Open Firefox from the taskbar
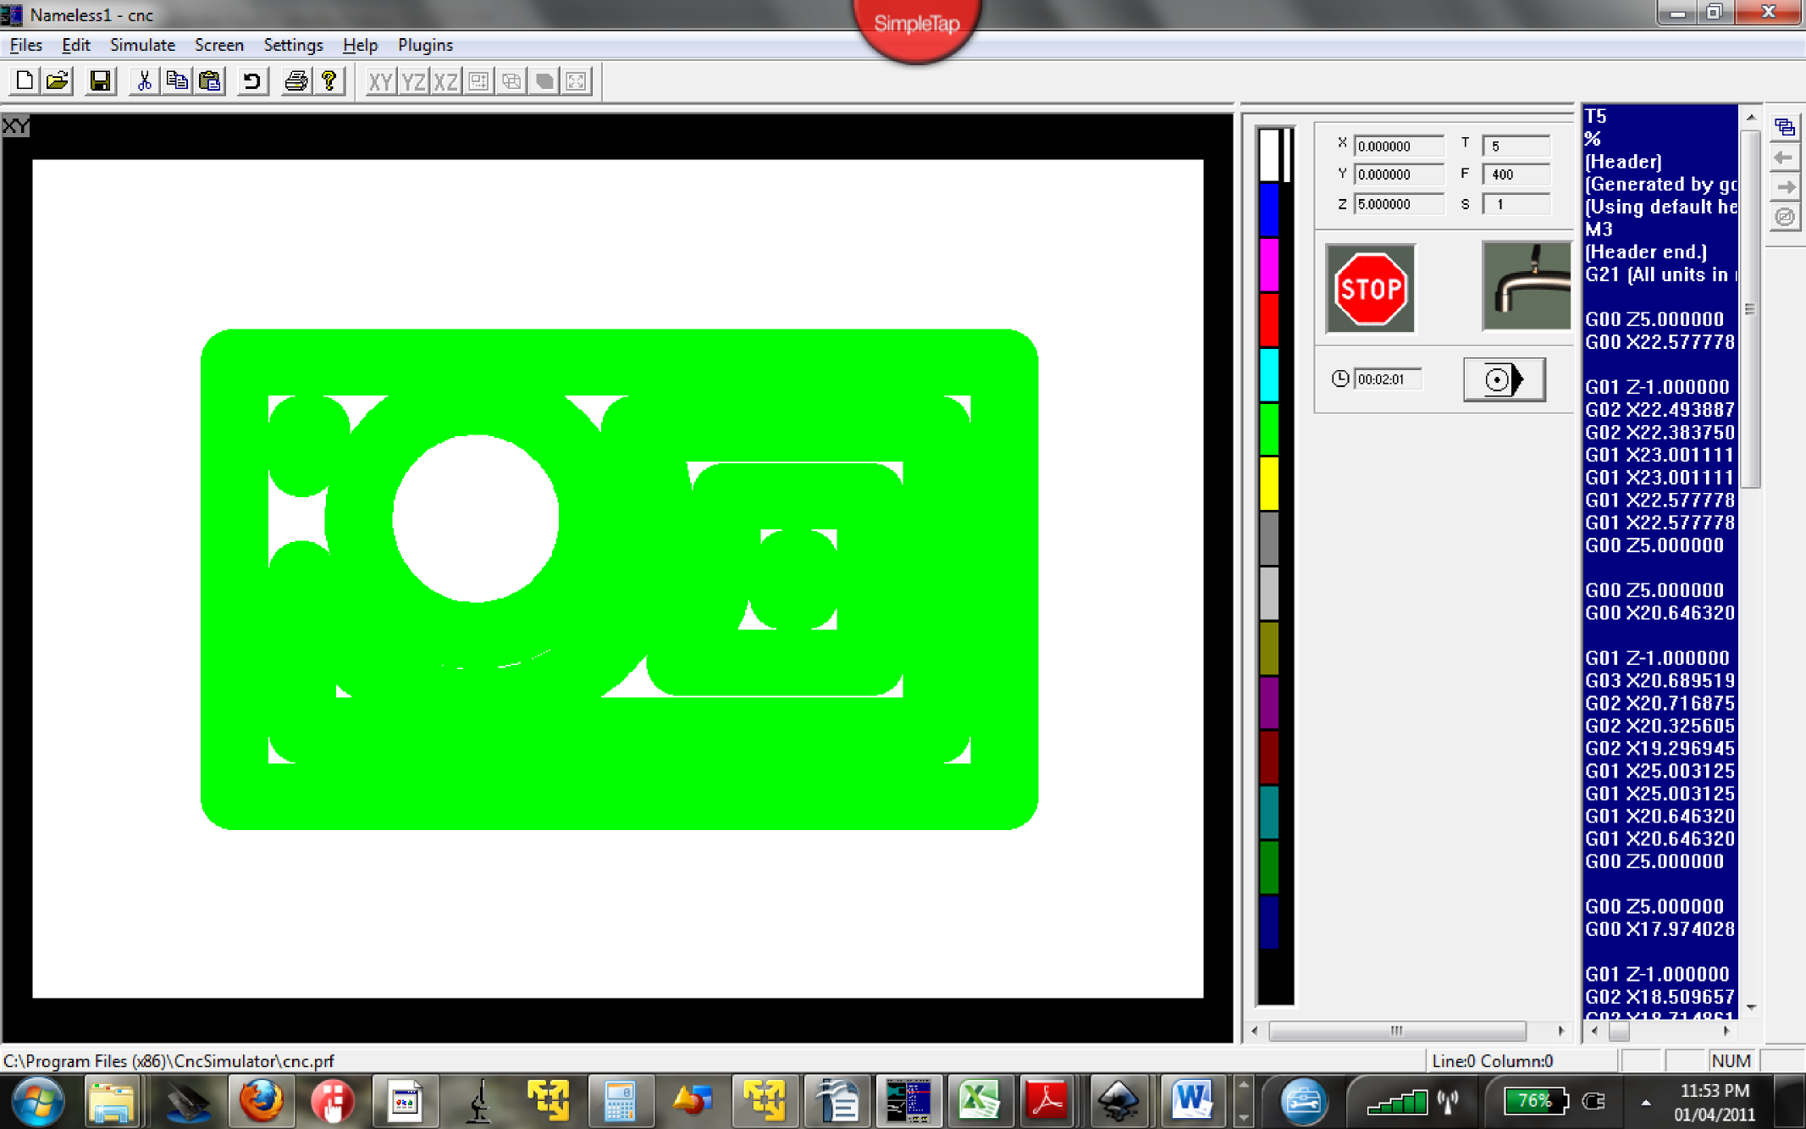Viewport: 1806px width, 1129px height. (261, 1101)
